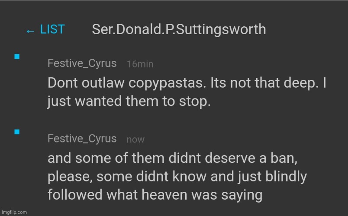Click the 'please, some didnt know' line

177,177
